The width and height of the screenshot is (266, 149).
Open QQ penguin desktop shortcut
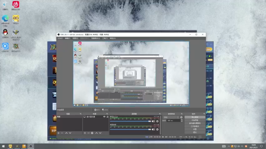(5, 33)
